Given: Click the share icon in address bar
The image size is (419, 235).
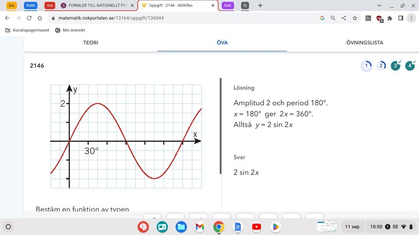Looking at the screenshot, I should [x=344, y=18].
